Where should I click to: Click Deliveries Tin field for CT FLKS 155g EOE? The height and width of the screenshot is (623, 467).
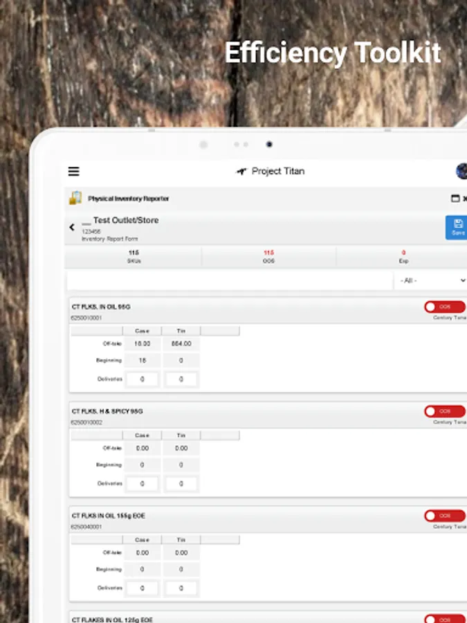point(181,588)
